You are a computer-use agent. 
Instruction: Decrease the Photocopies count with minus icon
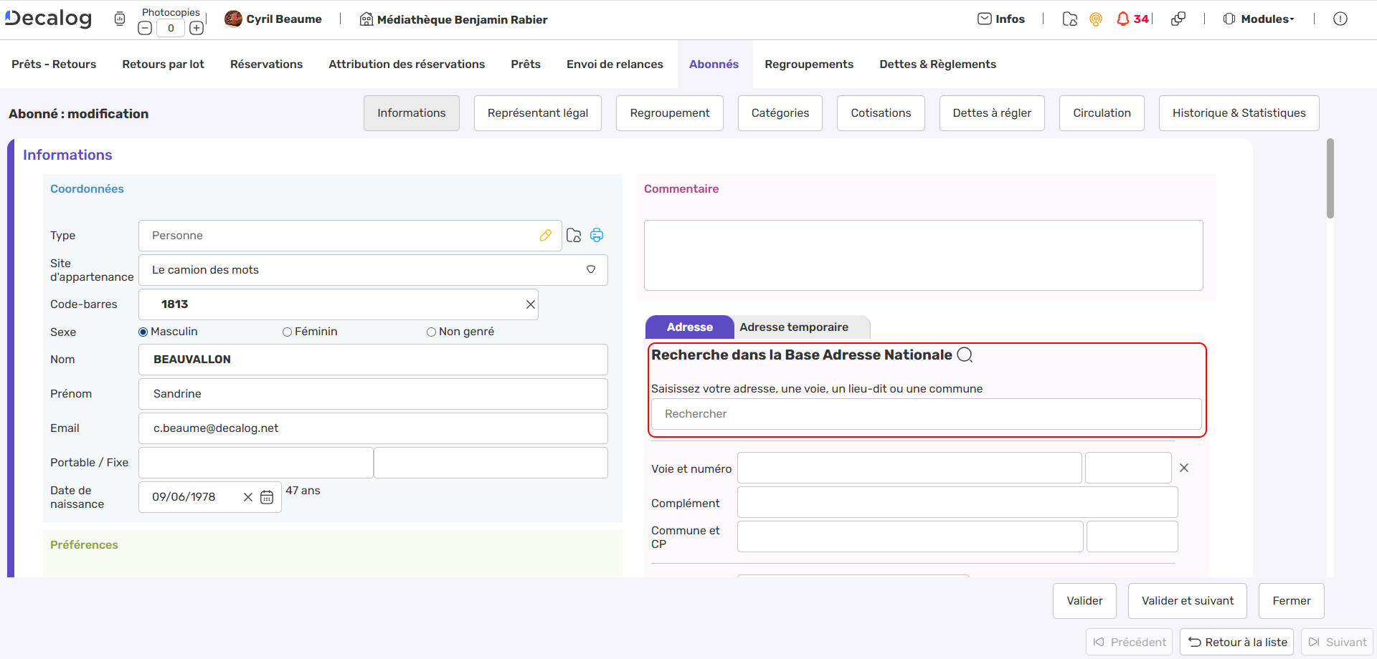[x=145, y=29]
